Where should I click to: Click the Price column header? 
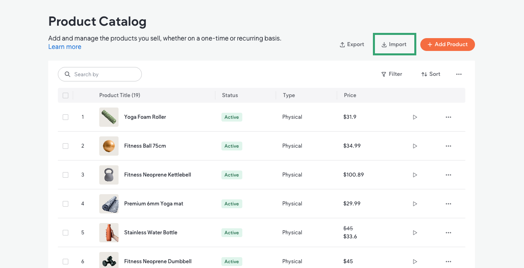[x=350, y=95]
